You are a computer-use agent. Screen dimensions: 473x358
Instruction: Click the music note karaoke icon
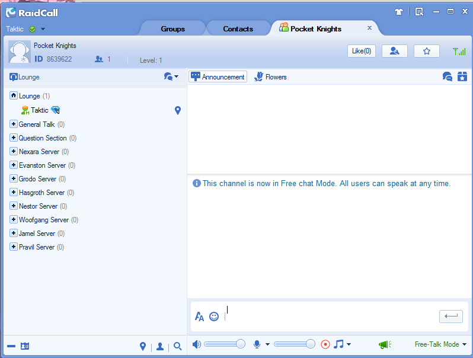(x=338, y=344)
